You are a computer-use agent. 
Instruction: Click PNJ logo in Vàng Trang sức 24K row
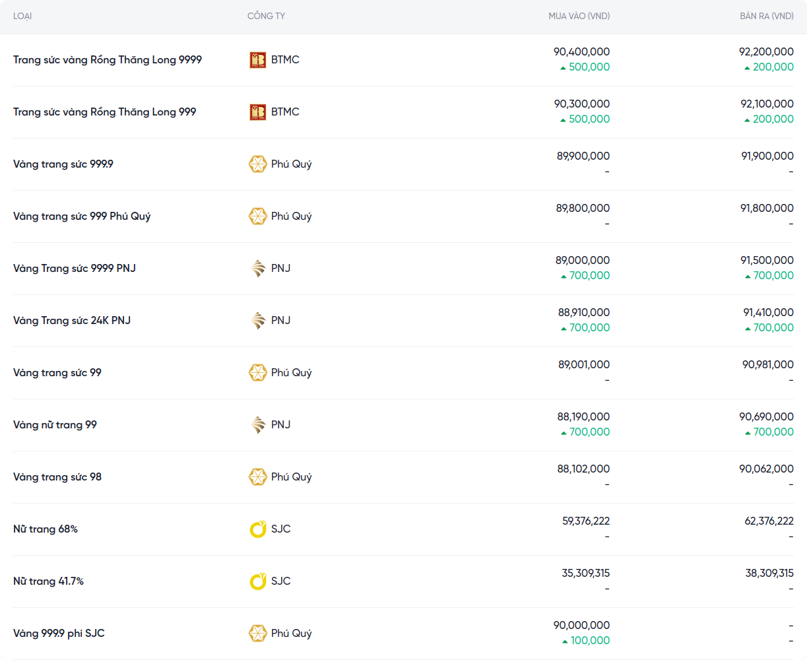click(x=257, y=321)
